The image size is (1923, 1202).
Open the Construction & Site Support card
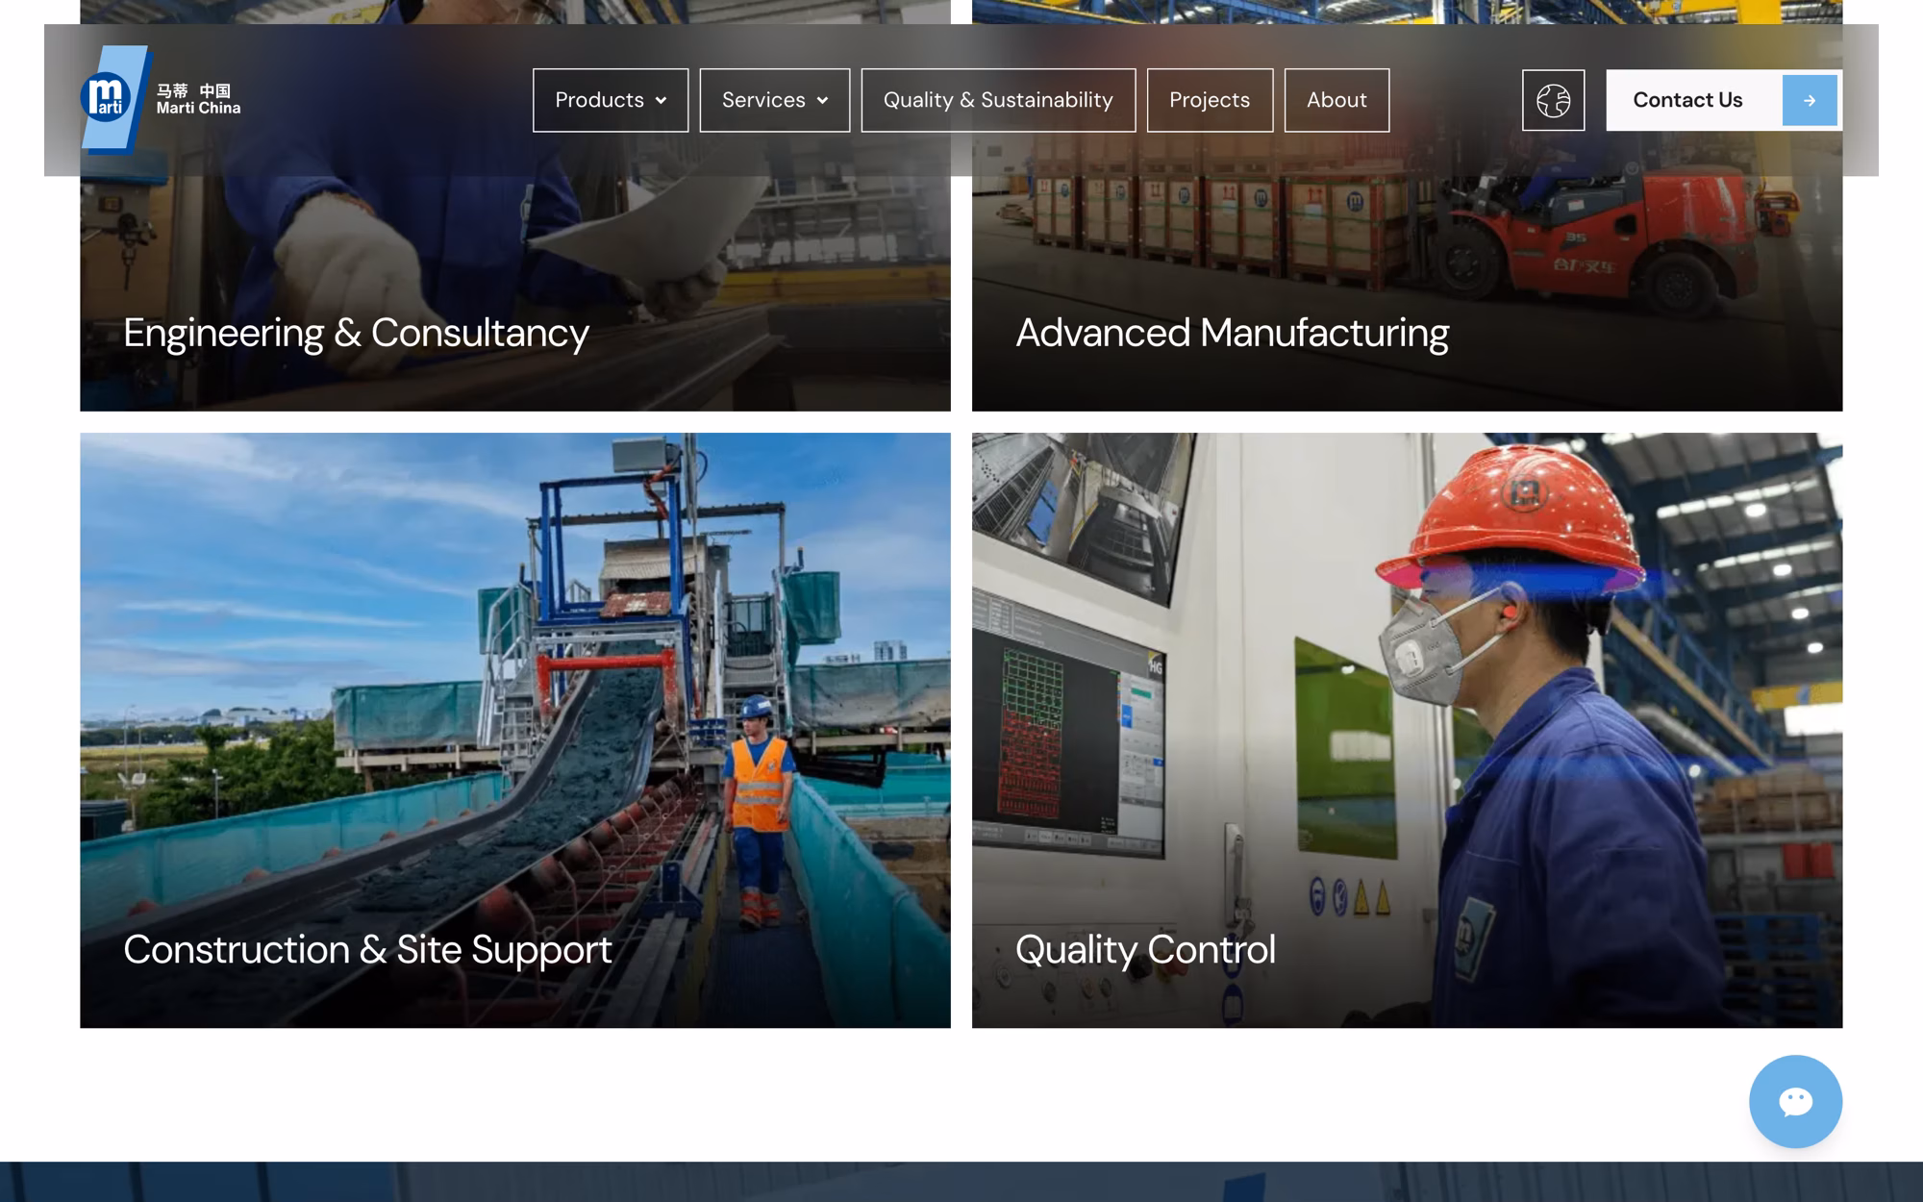515,730
